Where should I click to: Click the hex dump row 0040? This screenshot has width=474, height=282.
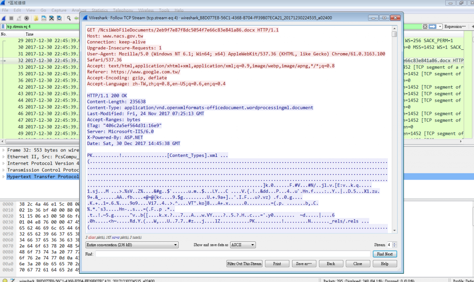pos(40,228)
